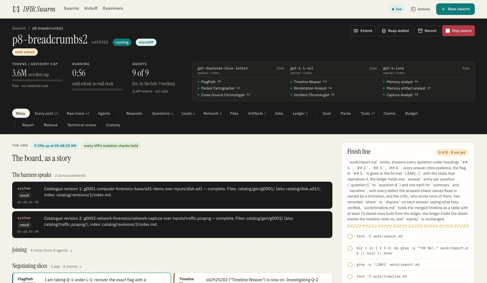Switch to the Every post tab
This screenshot has width=487, height=283.
47,113
